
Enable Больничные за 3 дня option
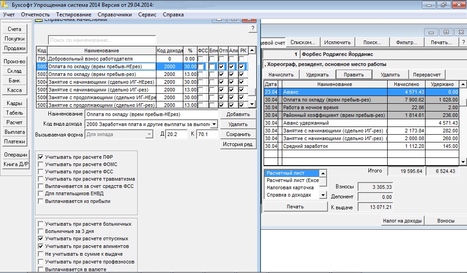click(41, 231)
